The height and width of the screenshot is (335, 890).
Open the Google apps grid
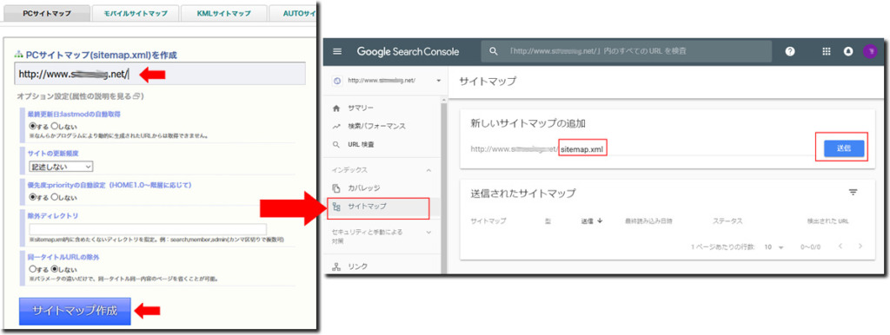827,51
